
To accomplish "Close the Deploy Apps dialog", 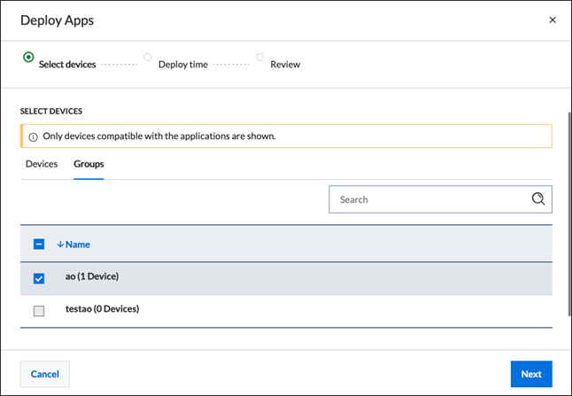I will (x=553, y=20).
